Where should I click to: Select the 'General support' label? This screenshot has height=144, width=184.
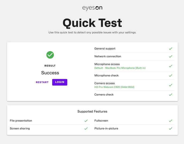[105, 49]
